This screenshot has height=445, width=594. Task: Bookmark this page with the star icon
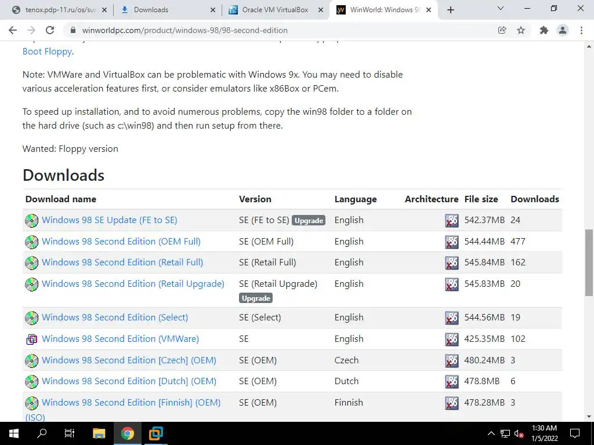[x=521, y=30]
